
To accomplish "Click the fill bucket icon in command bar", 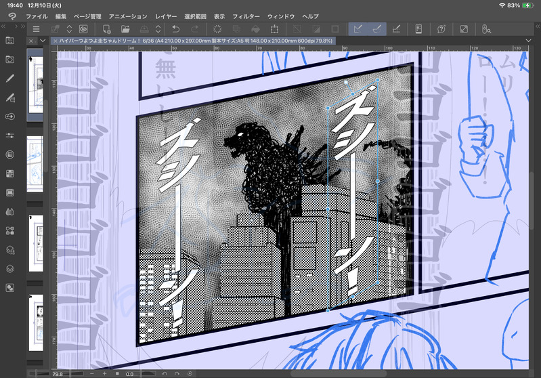I will click(256, 29).
